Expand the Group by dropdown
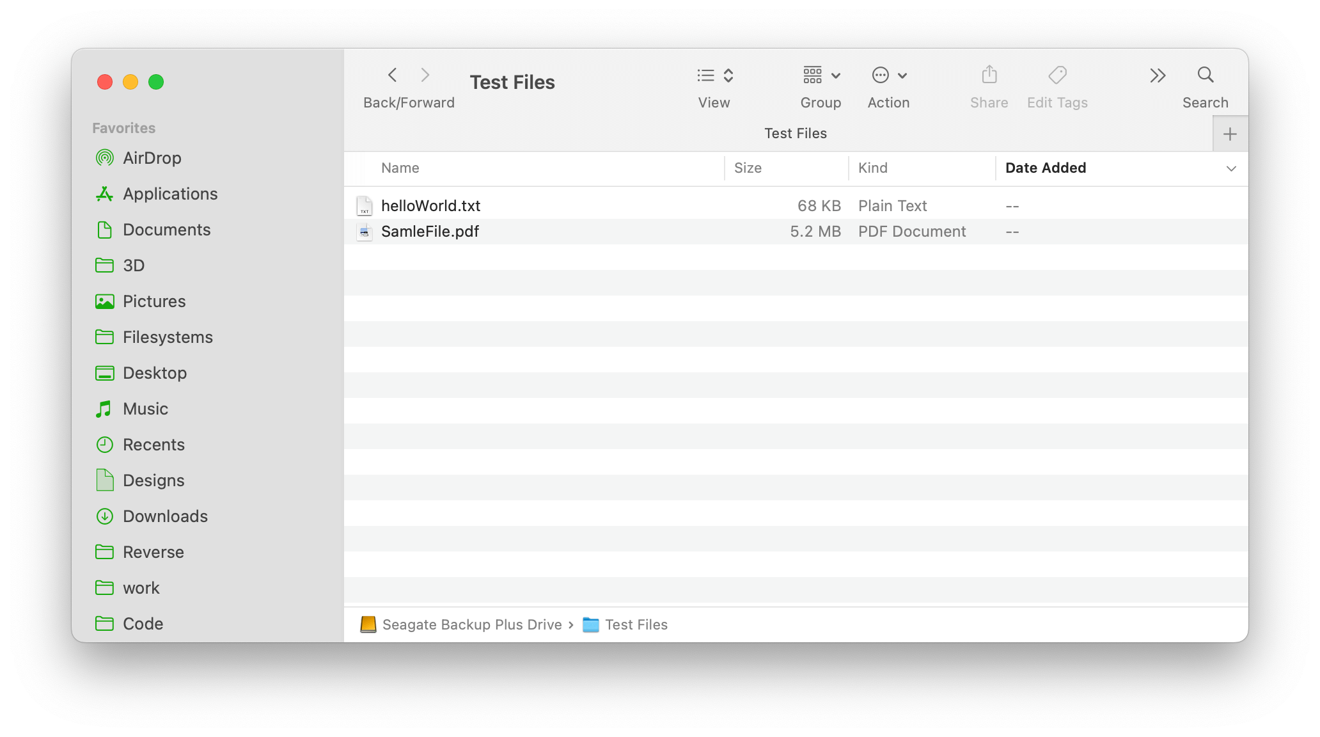Image resolution: width=1320 pixels, height=737 pixels. [x=821, y=75]
